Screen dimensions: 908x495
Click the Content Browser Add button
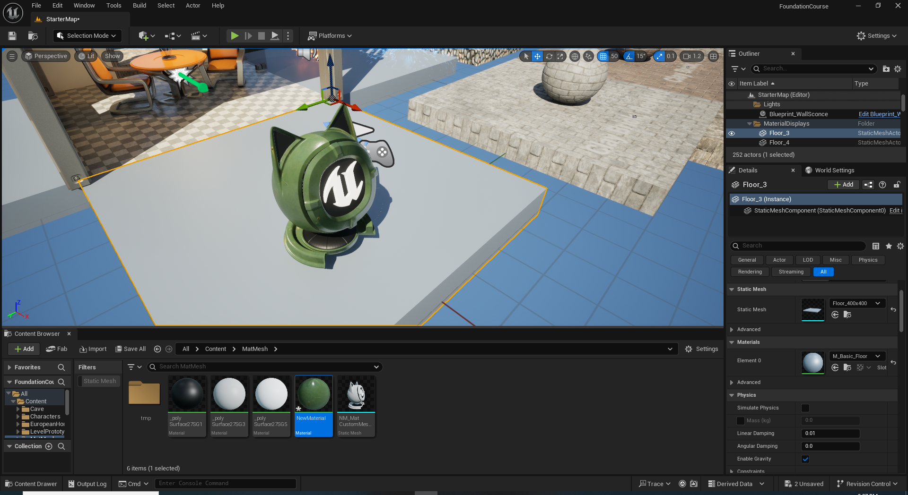[24, 349]
